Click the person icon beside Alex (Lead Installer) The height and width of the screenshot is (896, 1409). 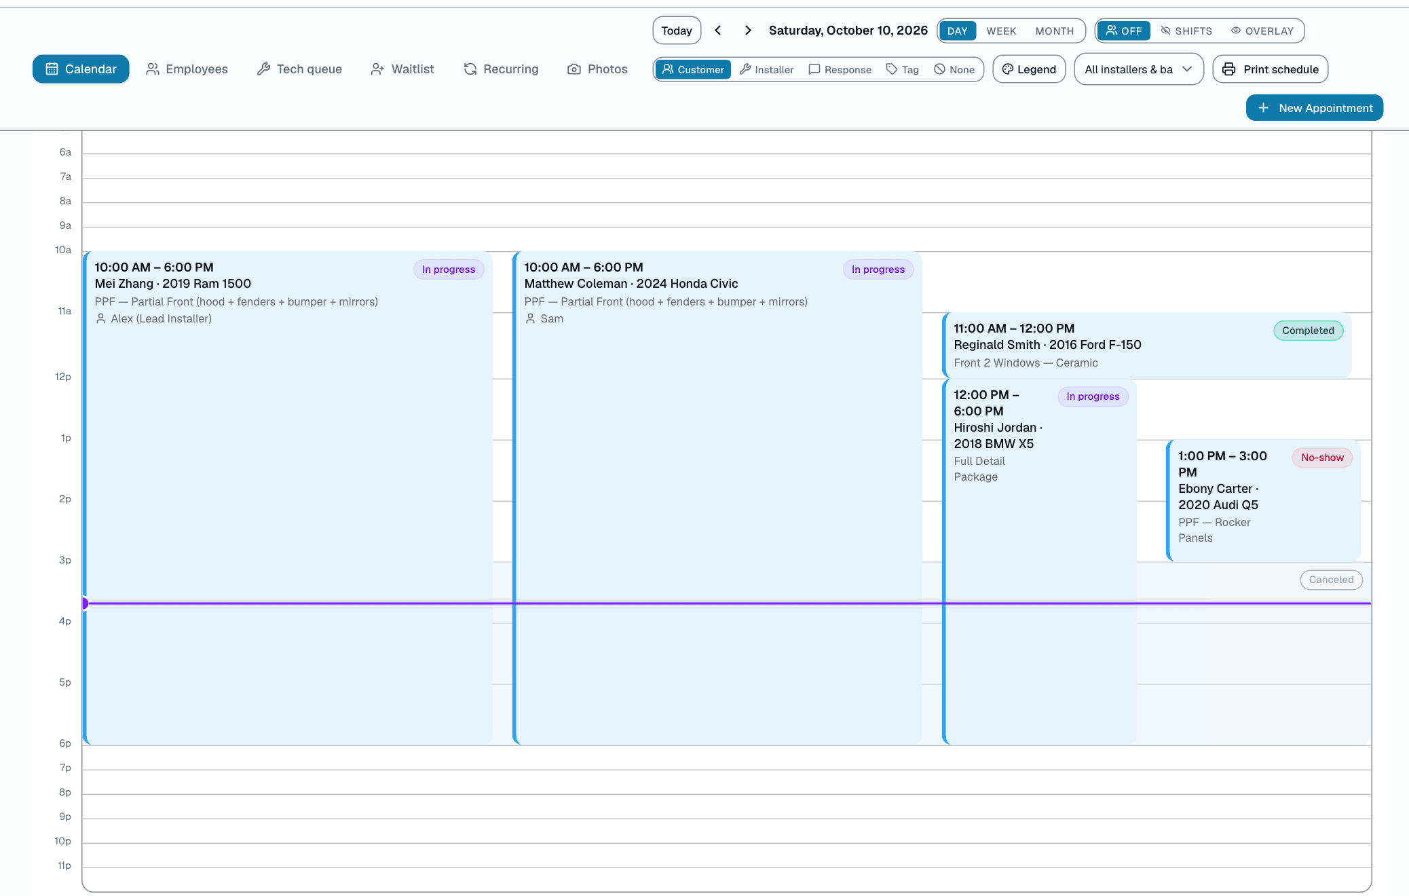pyautogui.click(x=100, y=319)
